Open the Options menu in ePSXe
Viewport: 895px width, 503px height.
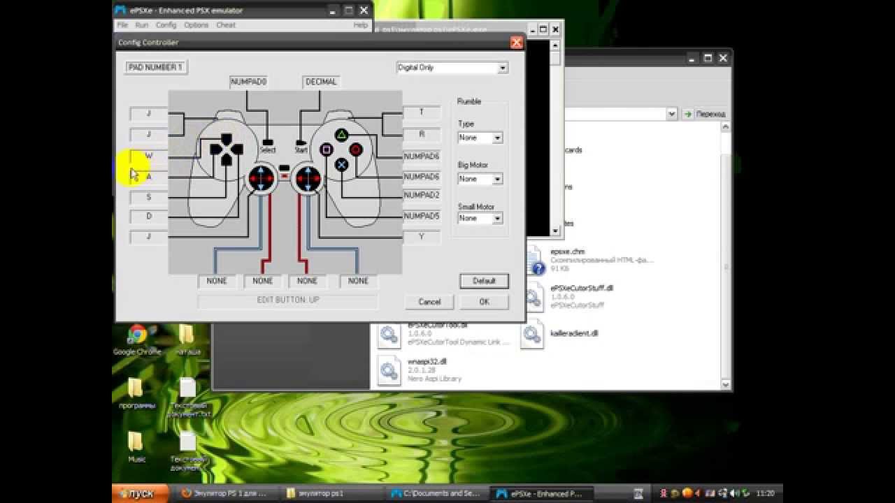(x=196, y=25)
